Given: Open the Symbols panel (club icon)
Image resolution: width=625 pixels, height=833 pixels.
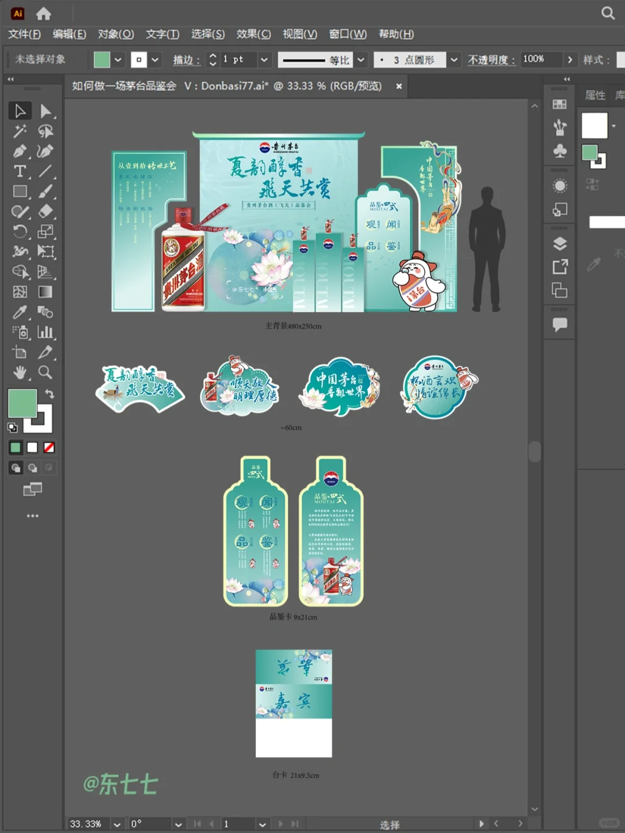Looking at the screenshot, I should 560,151.
